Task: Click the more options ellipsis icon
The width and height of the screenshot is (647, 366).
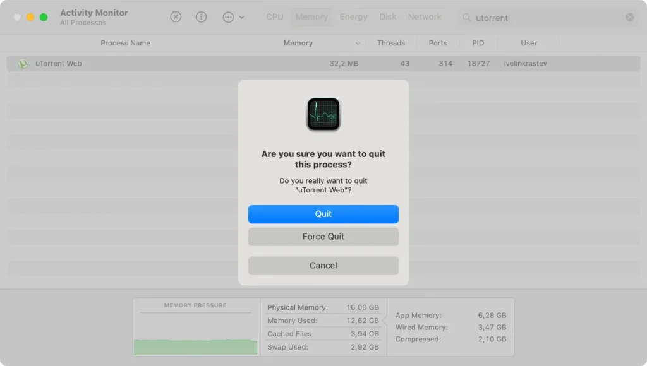Action: 228,17
